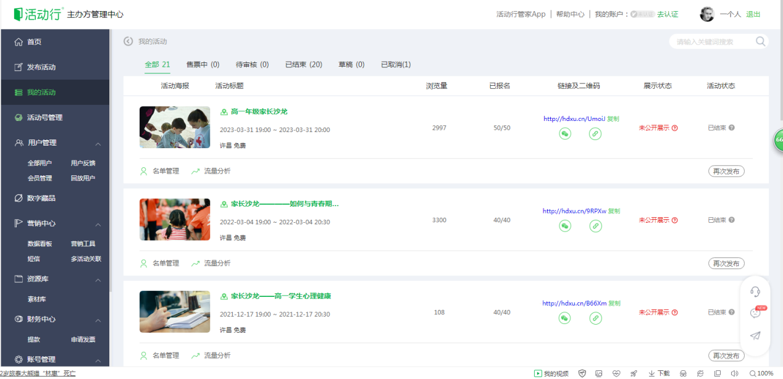Click the link icon for 高一年级家长沙龙 activity
The width and height of the screenshot is (783, 379).
coord(595,133)
